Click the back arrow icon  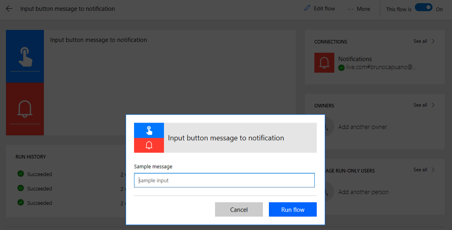(x=9, y=9)
